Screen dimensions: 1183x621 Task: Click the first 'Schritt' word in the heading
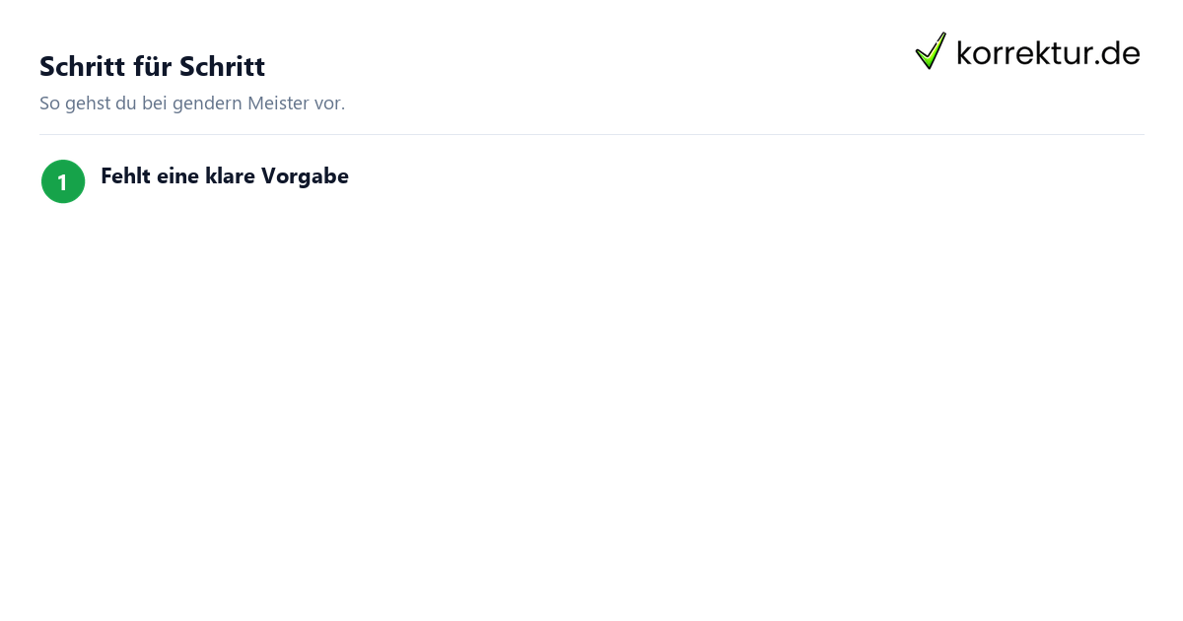coord(83,67)
